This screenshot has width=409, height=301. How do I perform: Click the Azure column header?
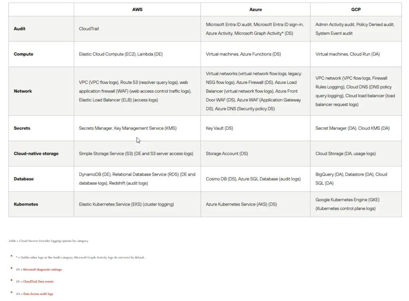(x=256, y=9)
